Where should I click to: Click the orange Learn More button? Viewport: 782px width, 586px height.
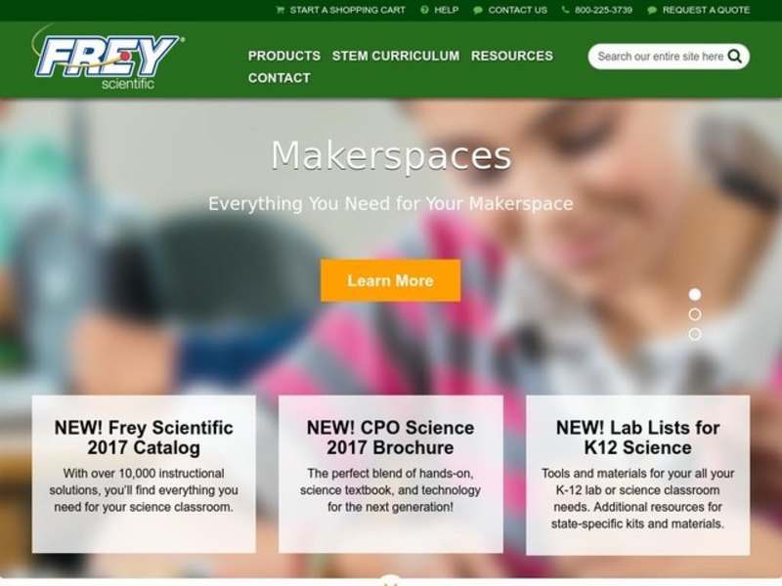point(390,280)
